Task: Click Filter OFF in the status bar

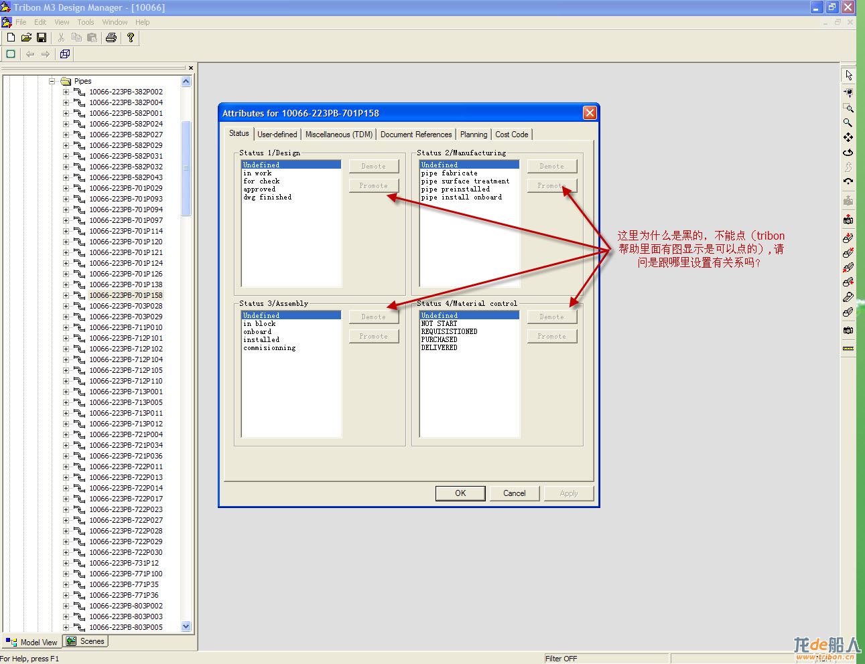Action: tap(561, 659)
